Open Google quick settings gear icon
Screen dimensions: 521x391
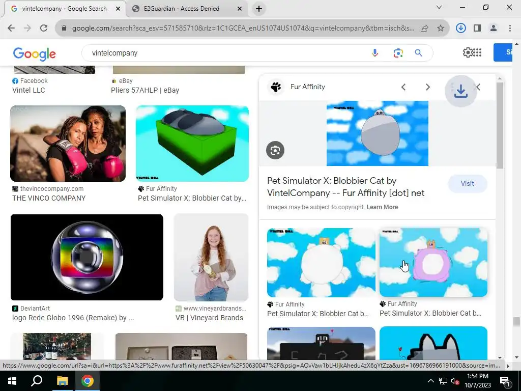pos(468,52)
